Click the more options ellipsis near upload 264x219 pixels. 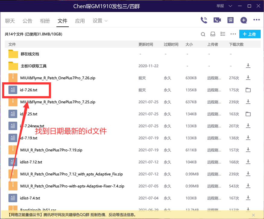(x=233, y=34)
